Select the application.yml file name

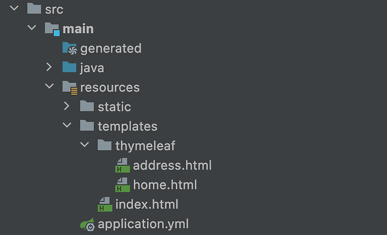click(x=143, y=224)
